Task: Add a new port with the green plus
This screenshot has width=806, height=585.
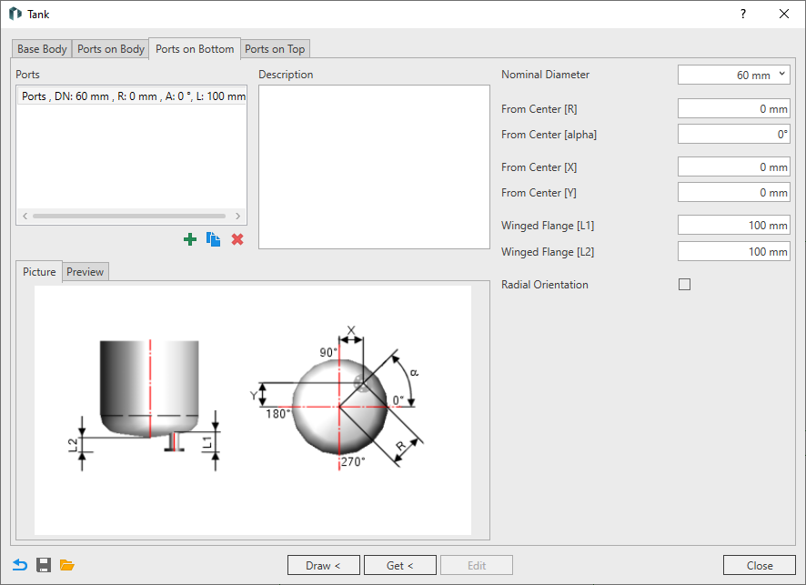Action: (190, 239)
